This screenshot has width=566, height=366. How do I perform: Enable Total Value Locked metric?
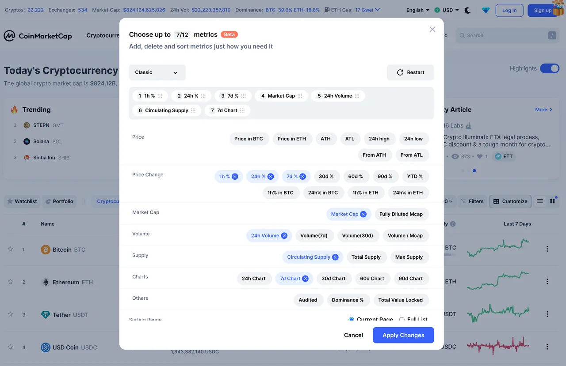401,300
